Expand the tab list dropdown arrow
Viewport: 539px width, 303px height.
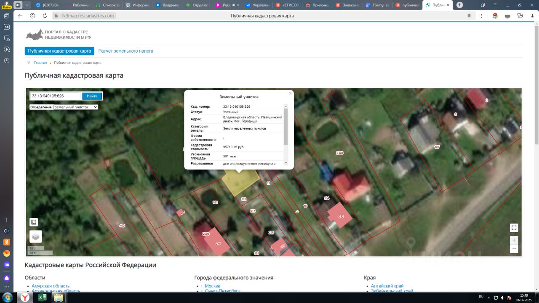tap(27, 5)
